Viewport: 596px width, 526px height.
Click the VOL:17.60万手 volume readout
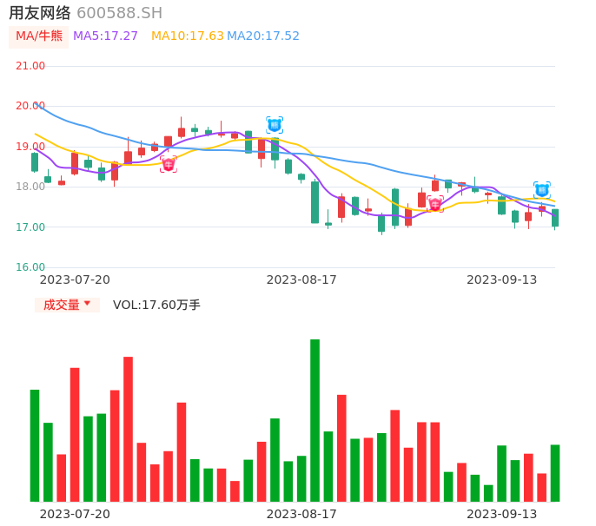156,305
